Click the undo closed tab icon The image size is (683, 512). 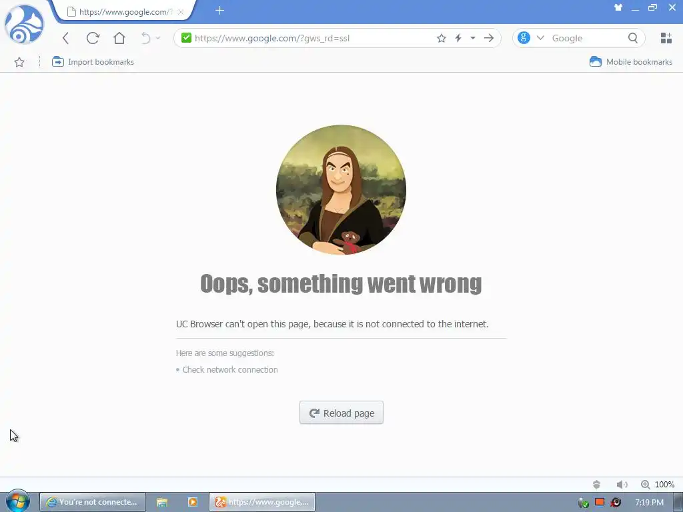coord(146,38)
